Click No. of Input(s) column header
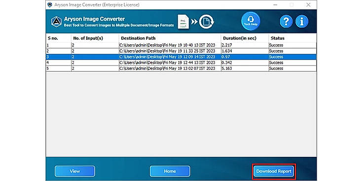363x181 pixels. pos(95,38)
